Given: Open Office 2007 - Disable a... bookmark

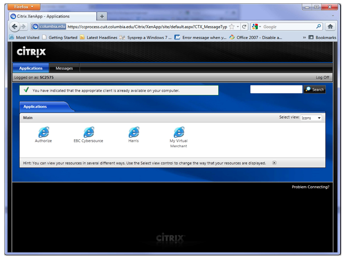Looking at the screenshot, I should pos(256,37).
